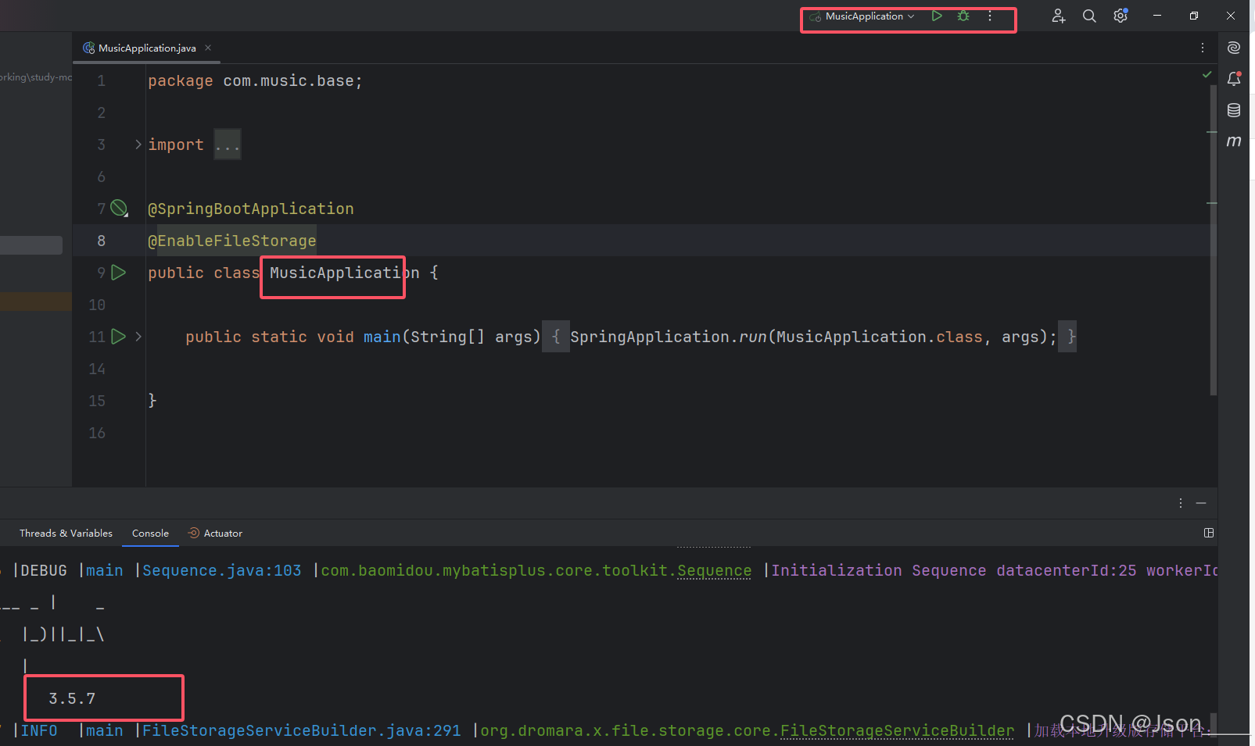Toggle console layout settings icon

pyautogui.click(x=1209, y=533)
